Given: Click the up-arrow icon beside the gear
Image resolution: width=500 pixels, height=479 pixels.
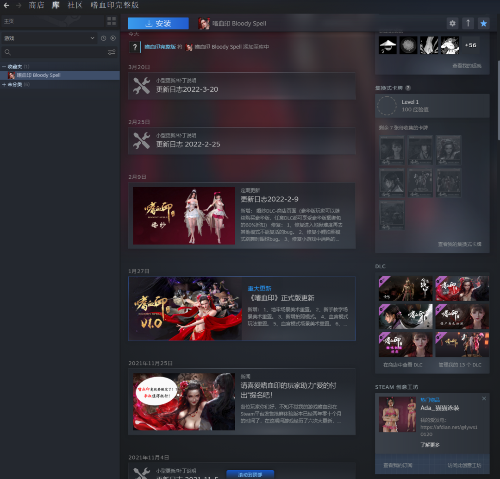Looking at the screenshot, I should (468, 23).
